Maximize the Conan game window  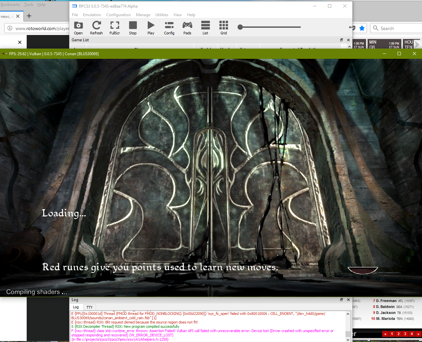[399, 54]
